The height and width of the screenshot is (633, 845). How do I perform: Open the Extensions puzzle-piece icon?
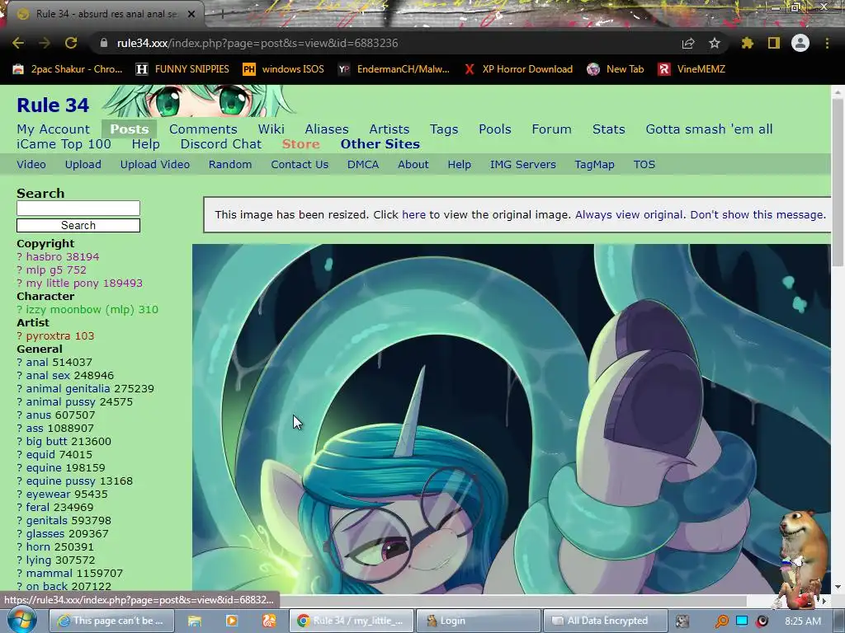pos(748,43)
